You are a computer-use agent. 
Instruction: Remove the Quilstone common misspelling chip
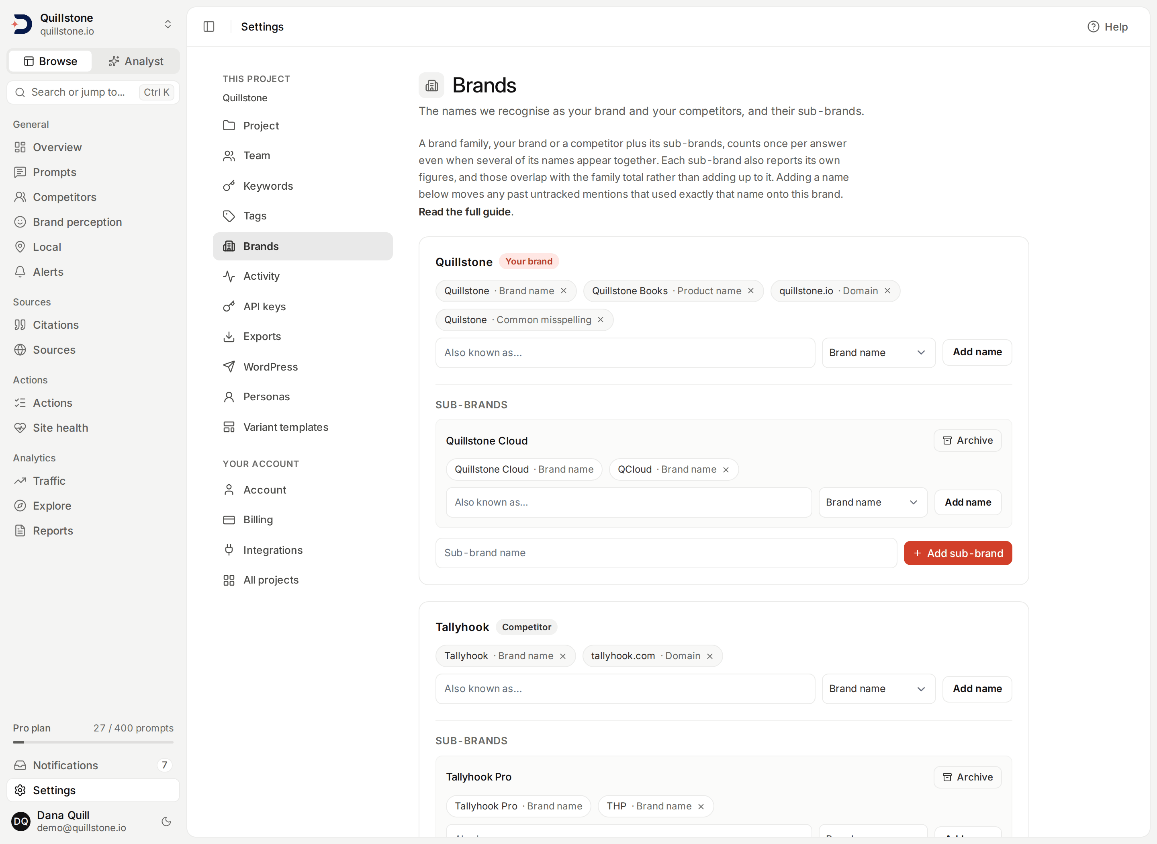601,320
